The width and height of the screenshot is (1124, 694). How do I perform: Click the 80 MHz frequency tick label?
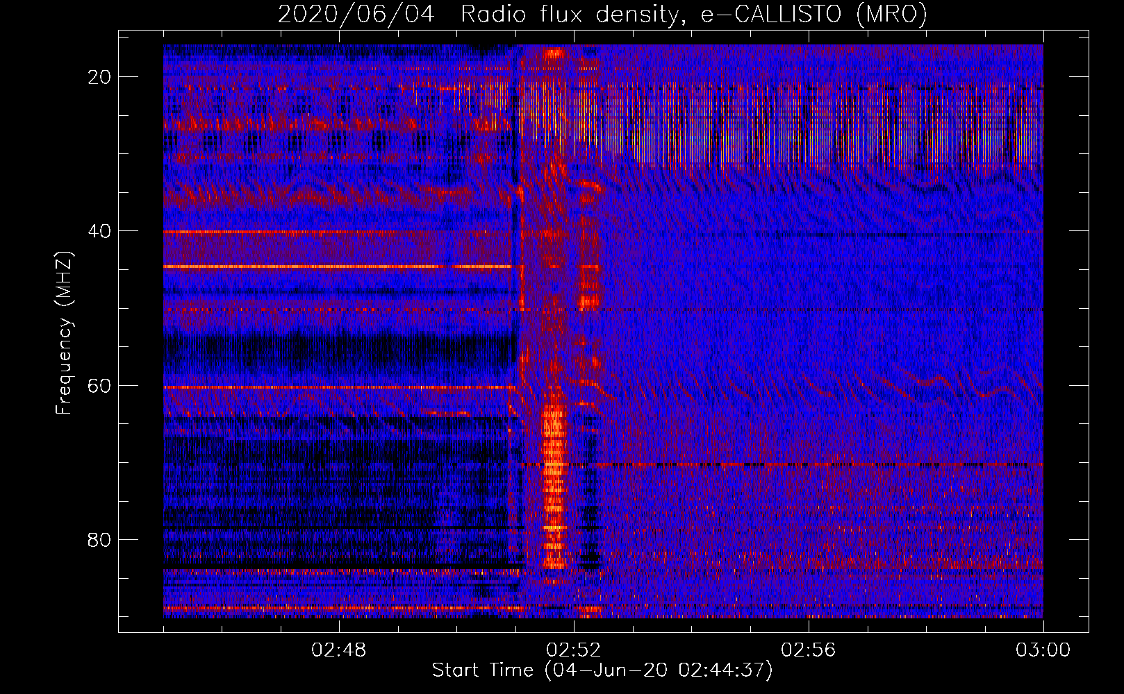[99, 539]
